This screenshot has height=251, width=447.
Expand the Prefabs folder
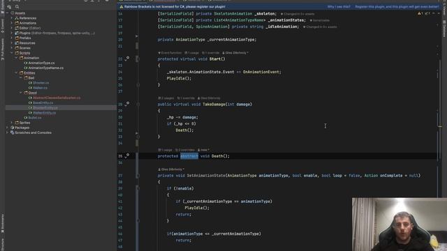pyautogui.click(x=12, y=38)
